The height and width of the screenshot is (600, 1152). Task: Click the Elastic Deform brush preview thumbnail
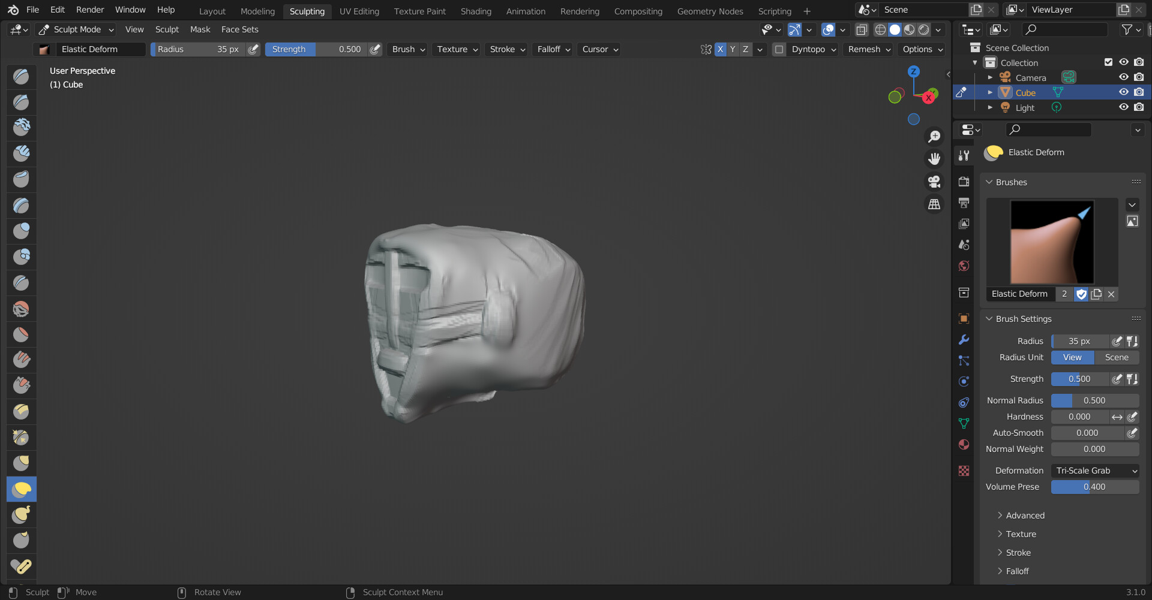pos(1051,242)
